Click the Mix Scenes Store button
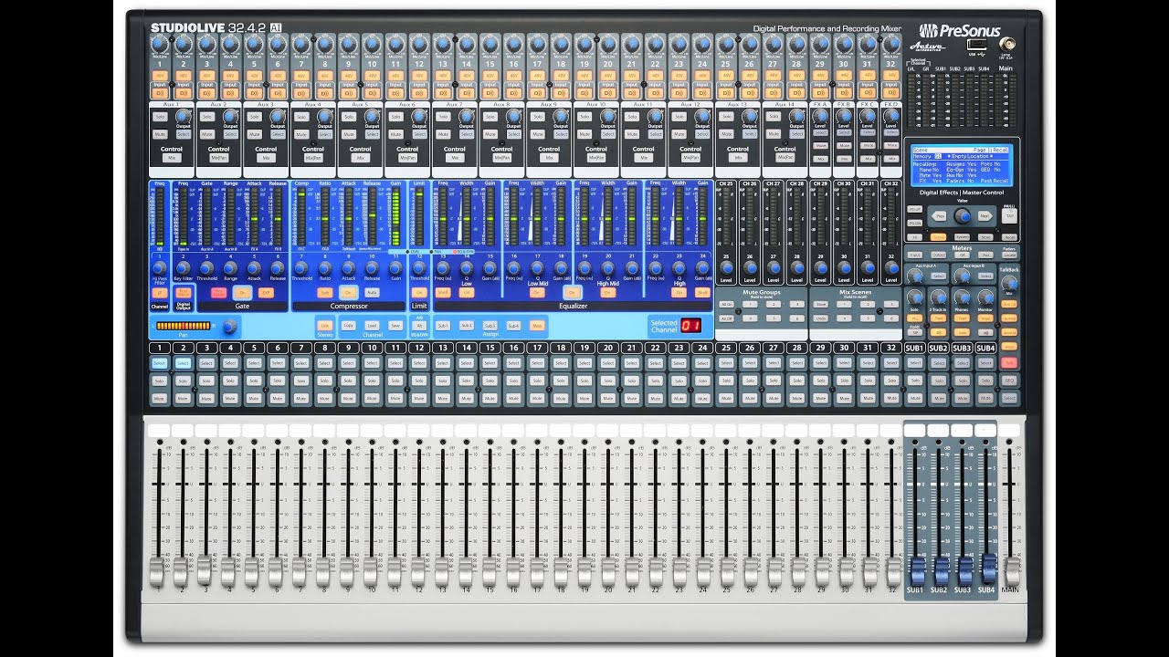Viewport: 1169px width, 657px height. pos(820,304)
